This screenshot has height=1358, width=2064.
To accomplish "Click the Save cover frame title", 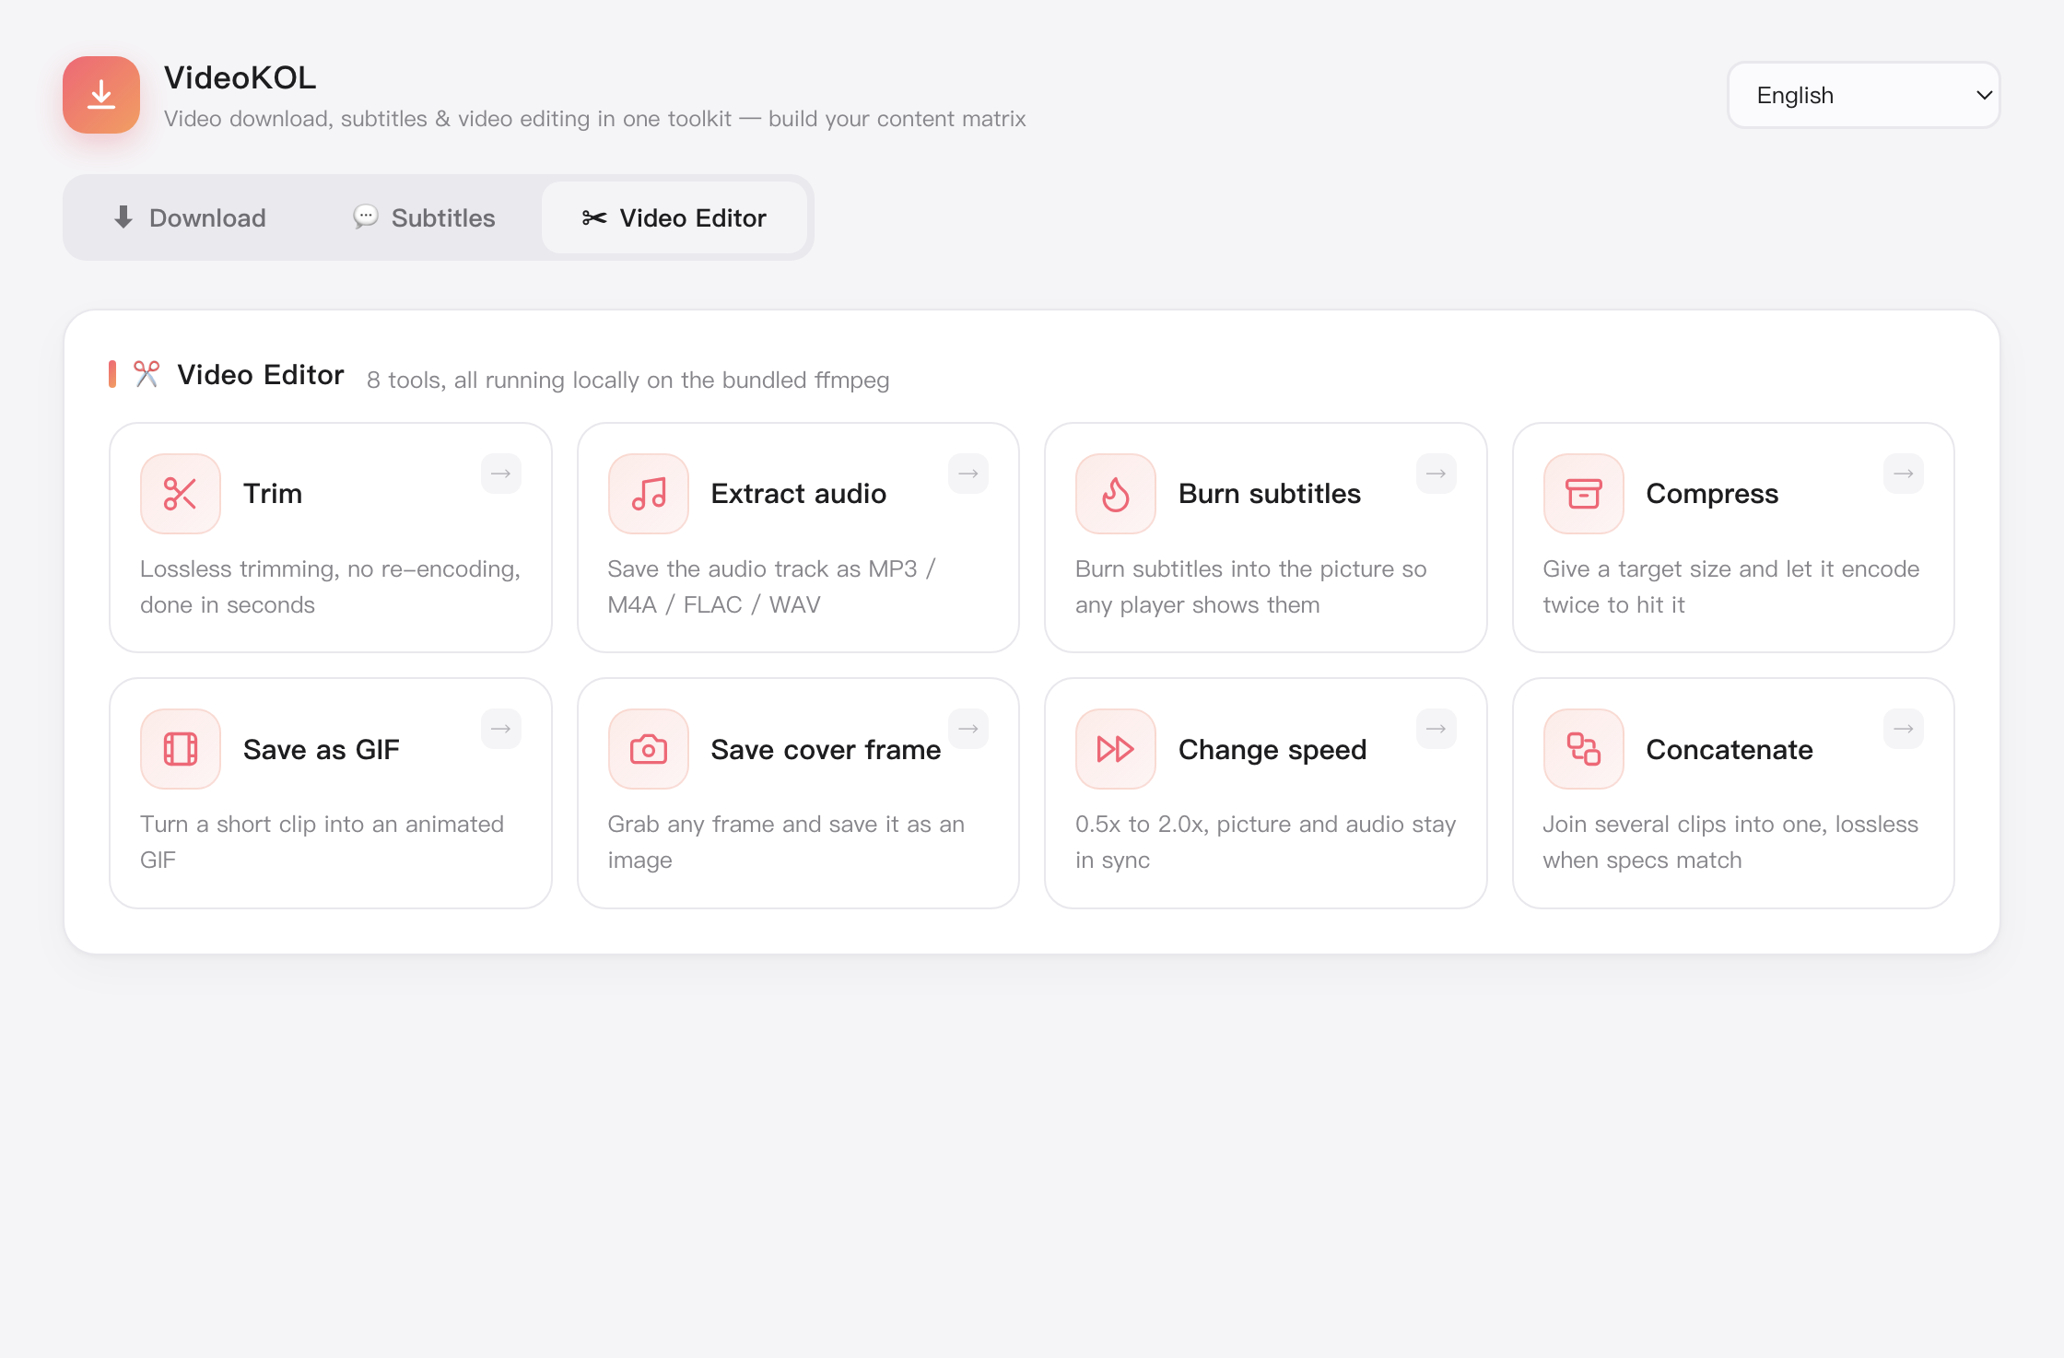I will coord(826,749).
